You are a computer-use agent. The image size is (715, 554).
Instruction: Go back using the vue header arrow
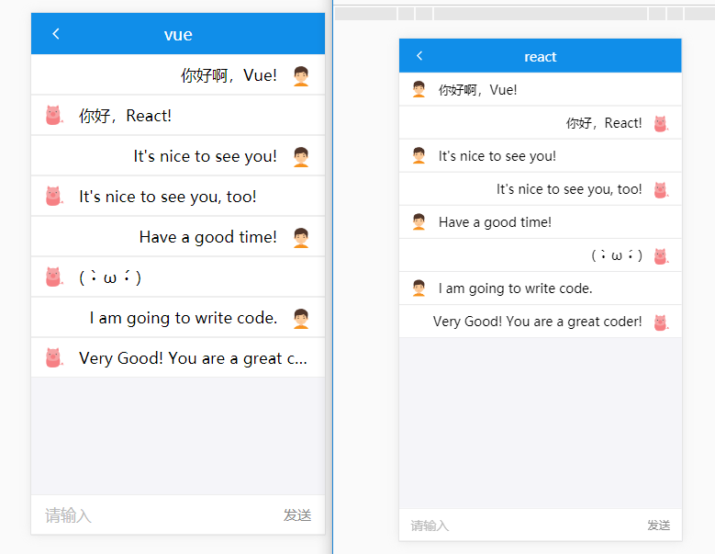pyautogui.click(x=56, y=34)
